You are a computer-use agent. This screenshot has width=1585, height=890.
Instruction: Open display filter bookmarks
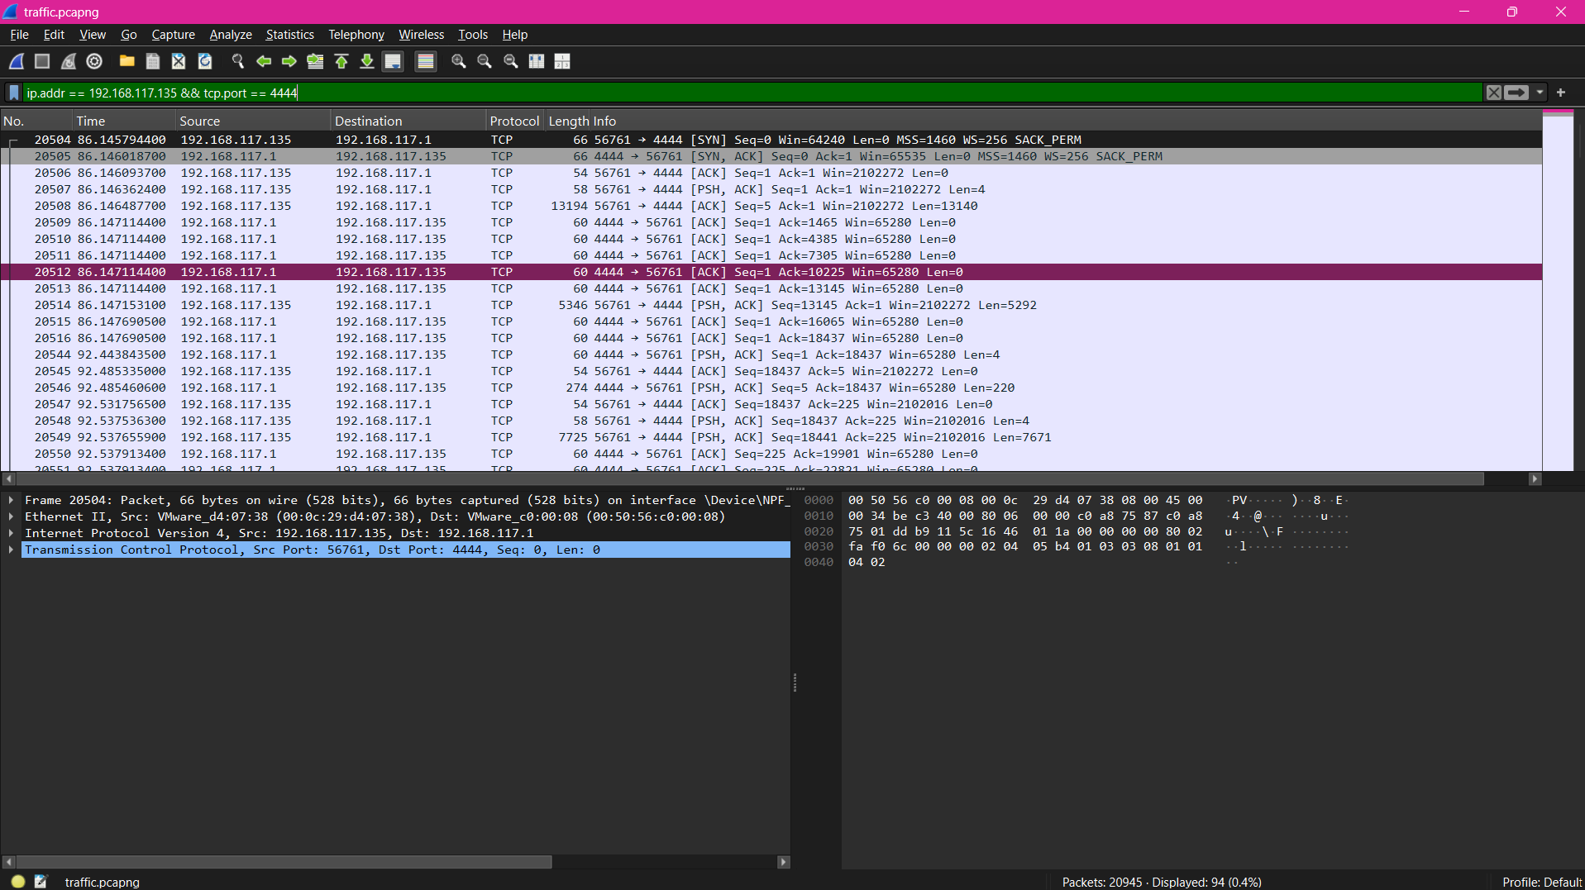14,93
